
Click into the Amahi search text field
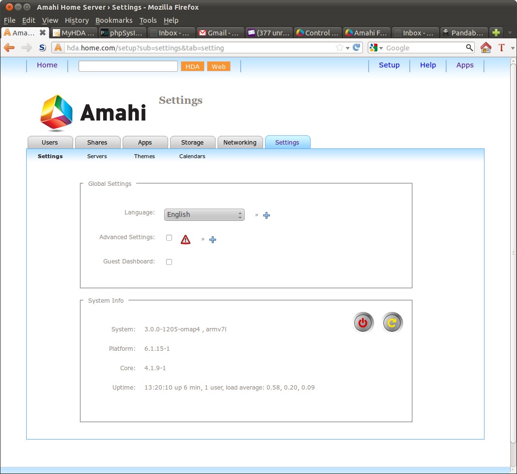(128, 66)
